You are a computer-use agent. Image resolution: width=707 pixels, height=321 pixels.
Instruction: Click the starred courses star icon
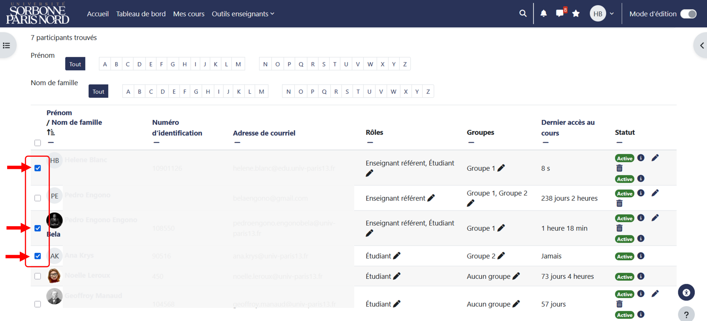[576, 13]
